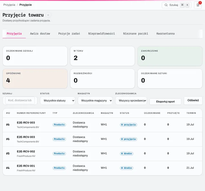Click W drodze status of E2E-RCV-002
Viewport: 205px width, 191px height.
(x=126, y=154)
